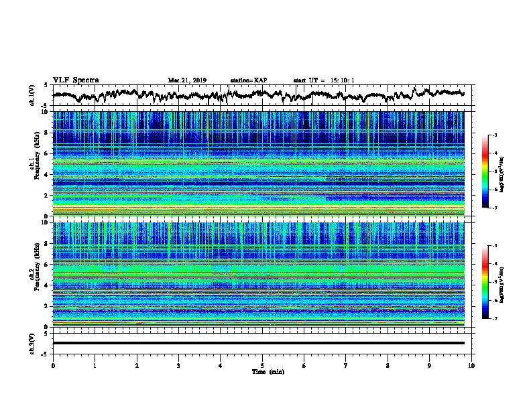Click the Time axis tick label 3
The width and height of the screenshot is (531, 410).
(x=178, y=366)
